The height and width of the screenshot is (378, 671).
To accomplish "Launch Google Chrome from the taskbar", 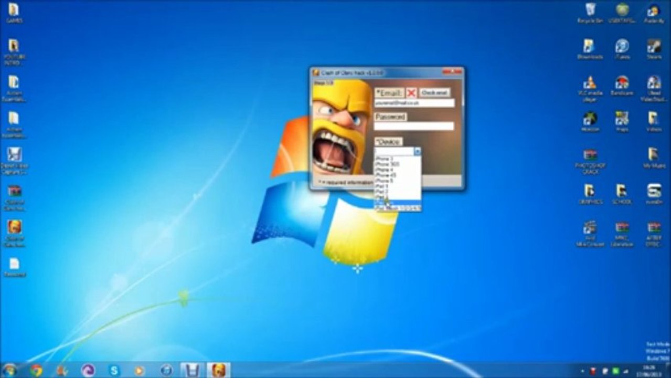I will 36,370.
